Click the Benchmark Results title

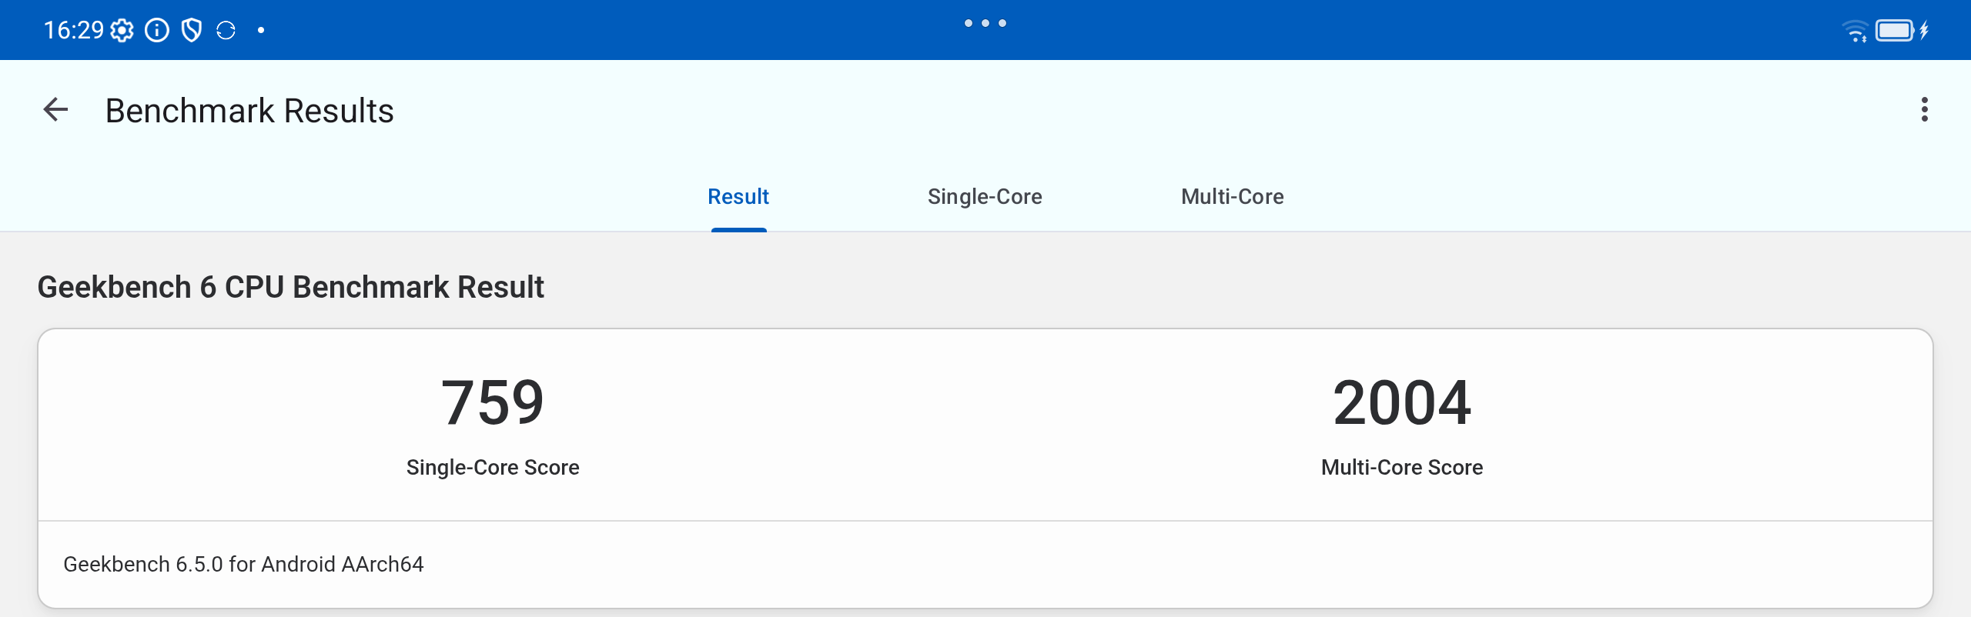point(249,111)
